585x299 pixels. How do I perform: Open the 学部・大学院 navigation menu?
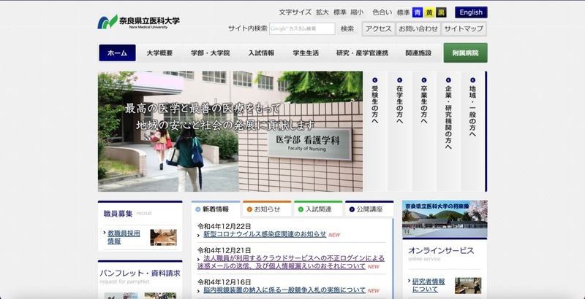[x=210, y=53]
